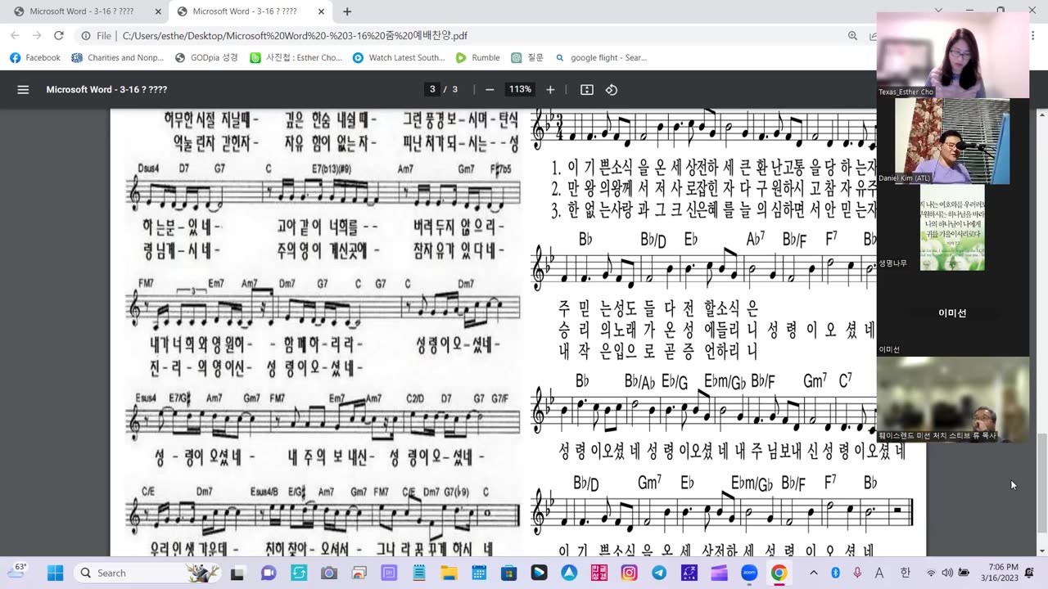This screenshot has width=1048, height=589.
Task: Zoom in the PDF document
Action: point(550,90)
